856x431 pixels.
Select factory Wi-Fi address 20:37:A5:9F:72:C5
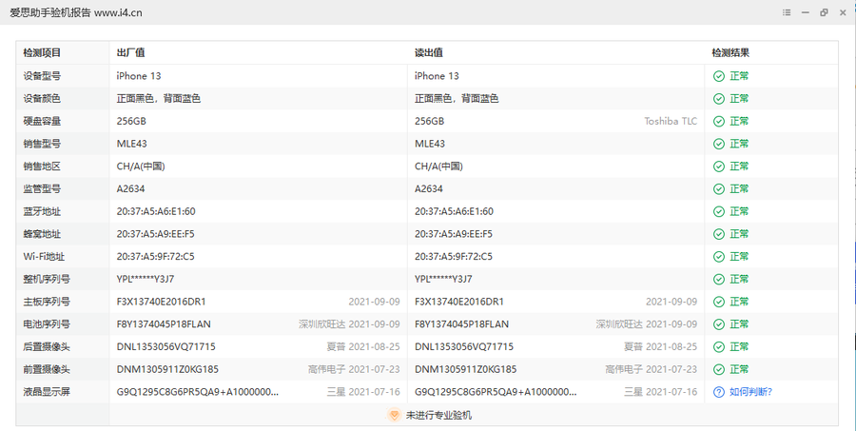pos(155,257)
